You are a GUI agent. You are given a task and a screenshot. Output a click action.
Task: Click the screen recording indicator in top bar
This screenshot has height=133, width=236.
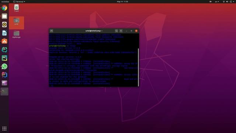(211, 1)
